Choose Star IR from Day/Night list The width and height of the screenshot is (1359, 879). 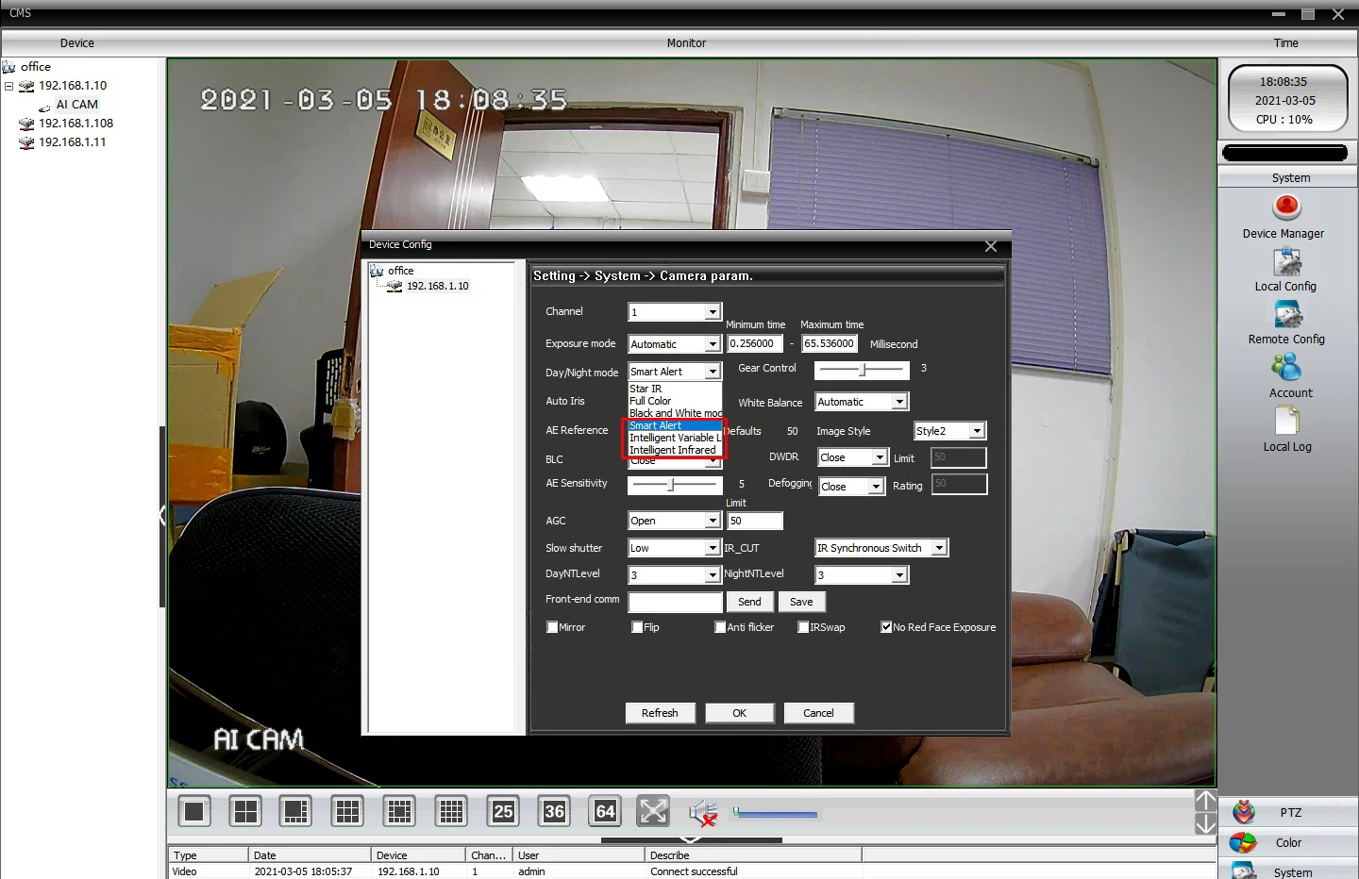[675, 389]
